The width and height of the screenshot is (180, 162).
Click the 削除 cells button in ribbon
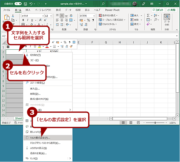click(134, 20)
